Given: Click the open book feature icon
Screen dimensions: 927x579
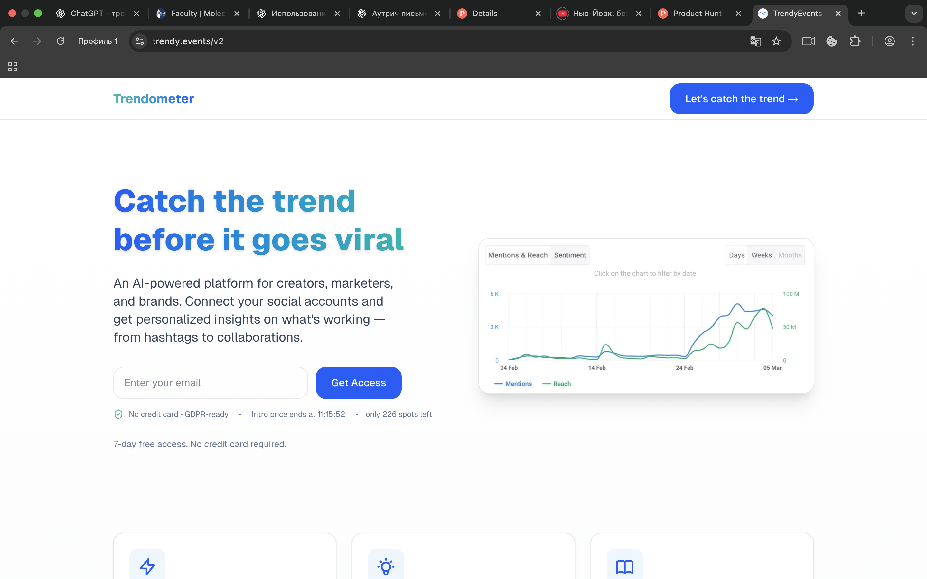Looking at the screenshot, I should click(x=625, y=566).
